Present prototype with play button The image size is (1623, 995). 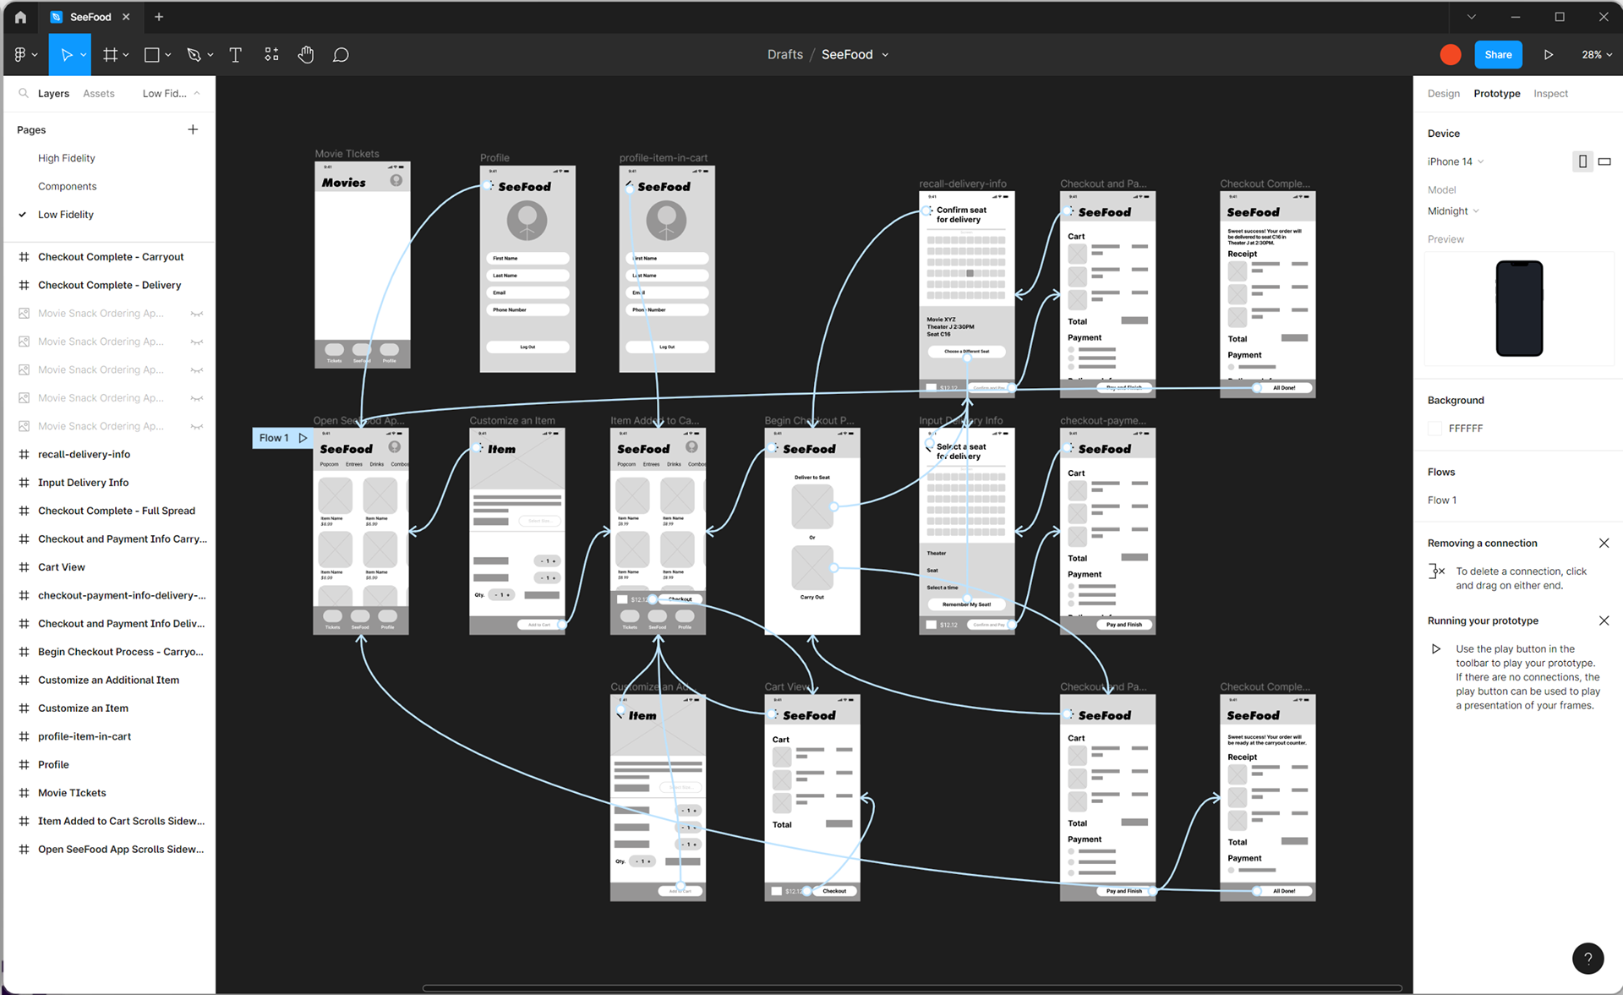1549,55
